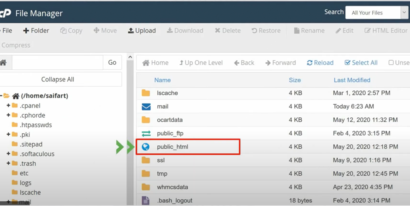The width and height of the screenshot is (410, 206).
Task: Create a new folder with + Folder
Action: 36,30
